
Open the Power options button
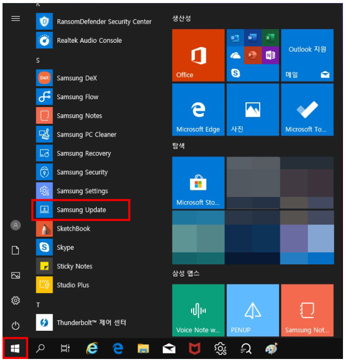16,326
